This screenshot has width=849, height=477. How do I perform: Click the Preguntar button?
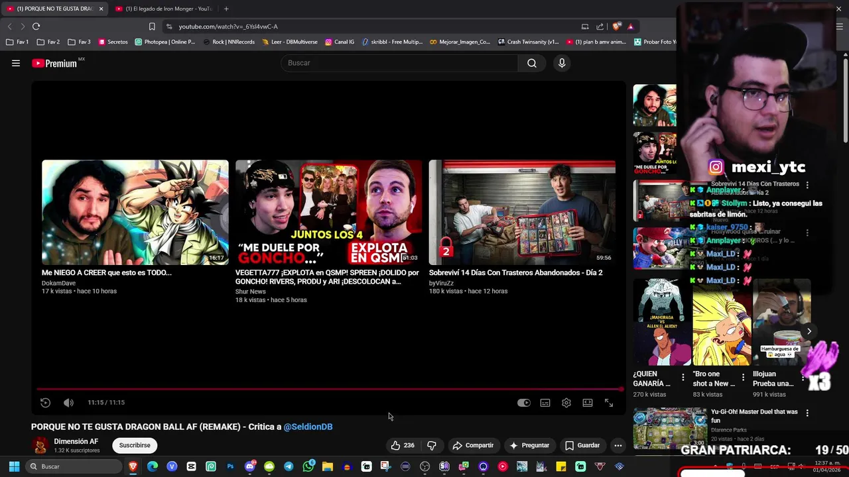click(x=529, y=445)
